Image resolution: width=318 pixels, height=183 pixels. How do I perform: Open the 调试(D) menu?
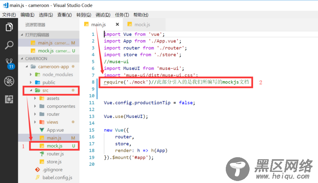[103, 15]
